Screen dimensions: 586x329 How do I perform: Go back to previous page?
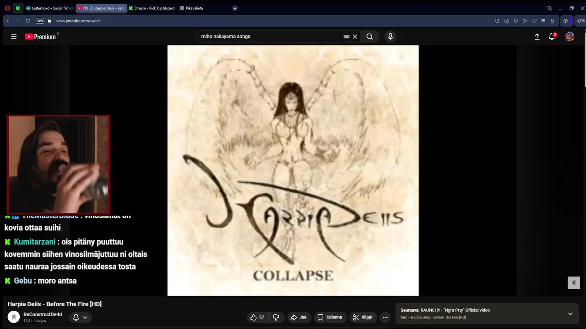click(7, 21)
